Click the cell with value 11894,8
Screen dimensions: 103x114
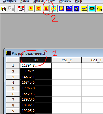coord(36,66)
